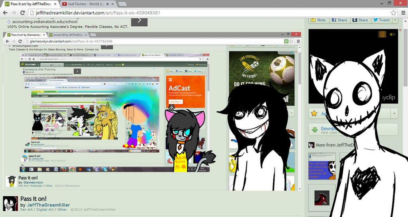Click reload in nested Glameowtyx browser
This screenshot has width=408, height=217.
[x=20, y=41]
